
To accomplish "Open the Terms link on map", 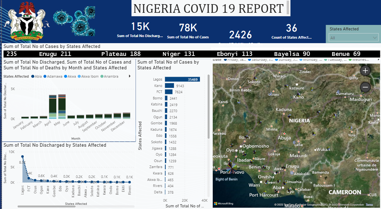I will pos(369,205).
